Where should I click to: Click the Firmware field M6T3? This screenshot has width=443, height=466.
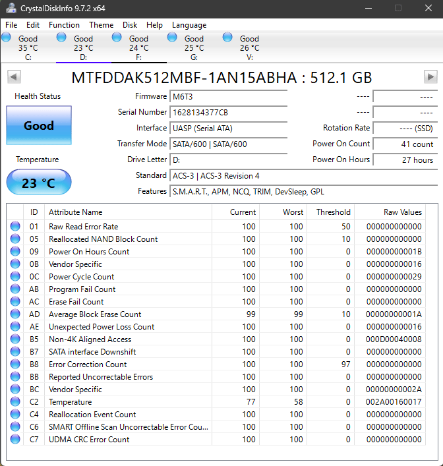coord(228,97)
